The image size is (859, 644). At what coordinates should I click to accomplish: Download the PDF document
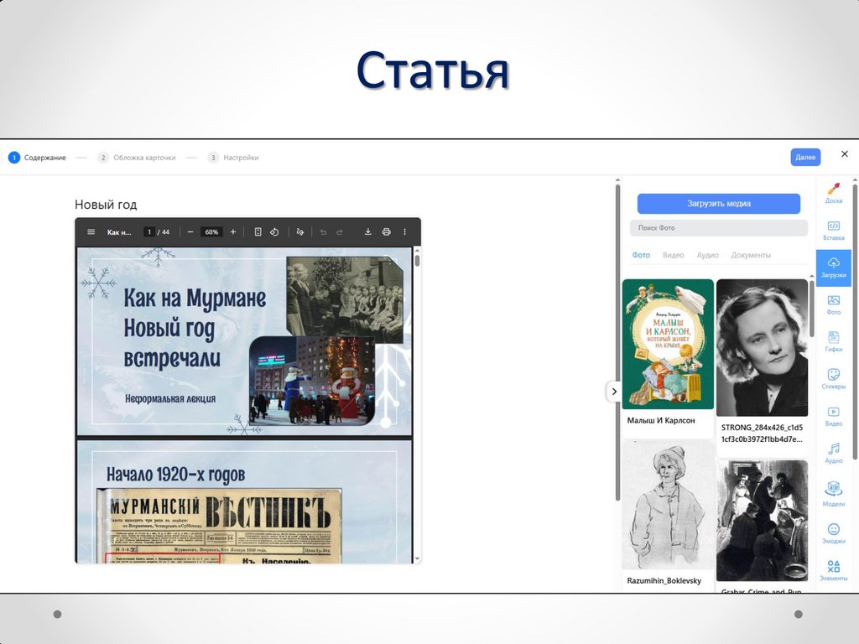tap(368, 232)
